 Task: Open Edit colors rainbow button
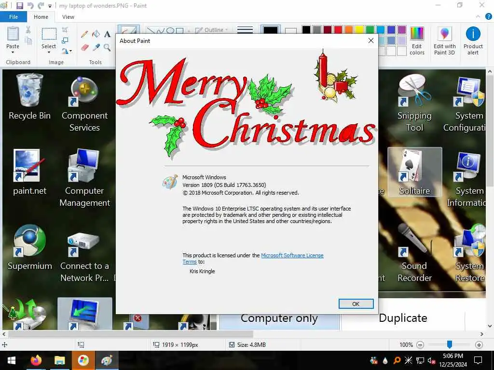tap(417, 41)
